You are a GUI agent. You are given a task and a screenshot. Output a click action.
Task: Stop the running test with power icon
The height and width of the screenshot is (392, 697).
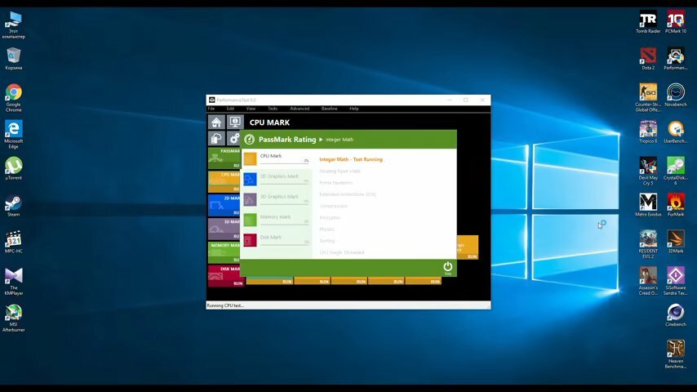tap(447, 267)
